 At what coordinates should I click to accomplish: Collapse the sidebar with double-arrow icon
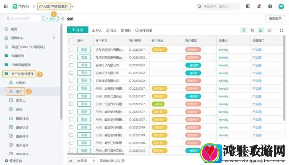coord(63,19)
